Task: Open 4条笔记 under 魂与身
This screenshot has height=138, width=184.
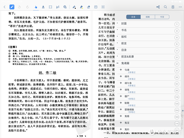Action: [x=132, y=86]
